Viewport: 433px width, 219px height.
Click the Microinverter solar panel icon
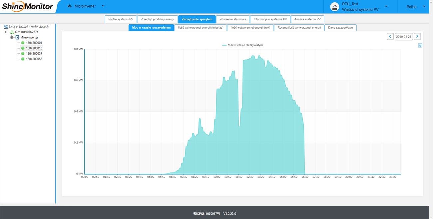click(70, 6)
